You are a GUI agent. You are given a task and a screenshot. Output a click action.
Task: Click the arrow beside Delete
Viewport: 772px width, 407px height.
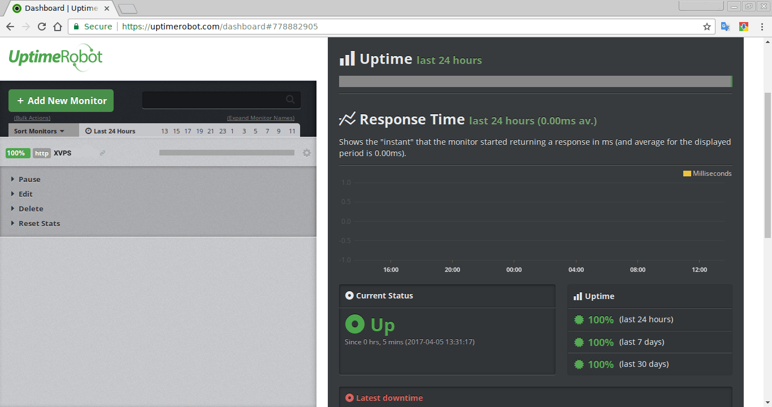12,209
